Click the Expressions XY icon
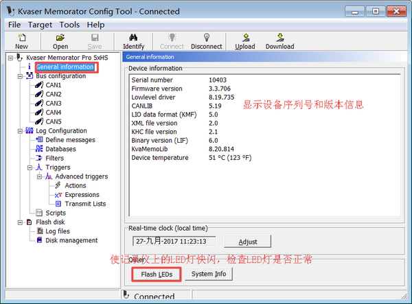 [58, 195]
